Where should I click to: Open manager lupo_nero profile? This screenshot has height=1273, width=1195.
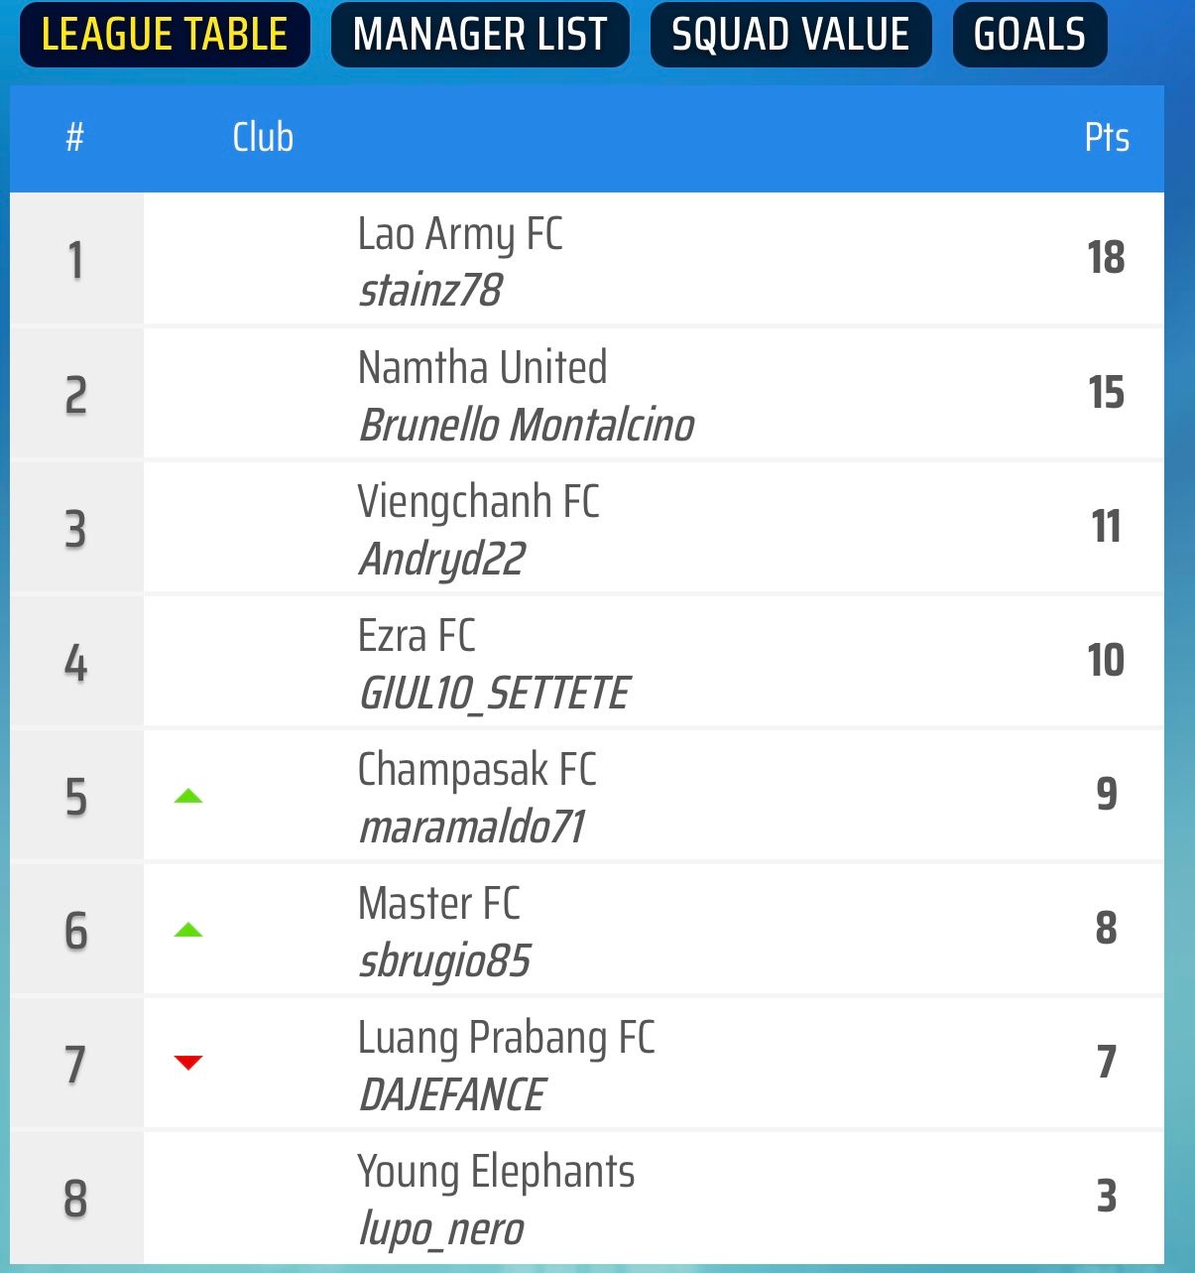[441, 1229]
